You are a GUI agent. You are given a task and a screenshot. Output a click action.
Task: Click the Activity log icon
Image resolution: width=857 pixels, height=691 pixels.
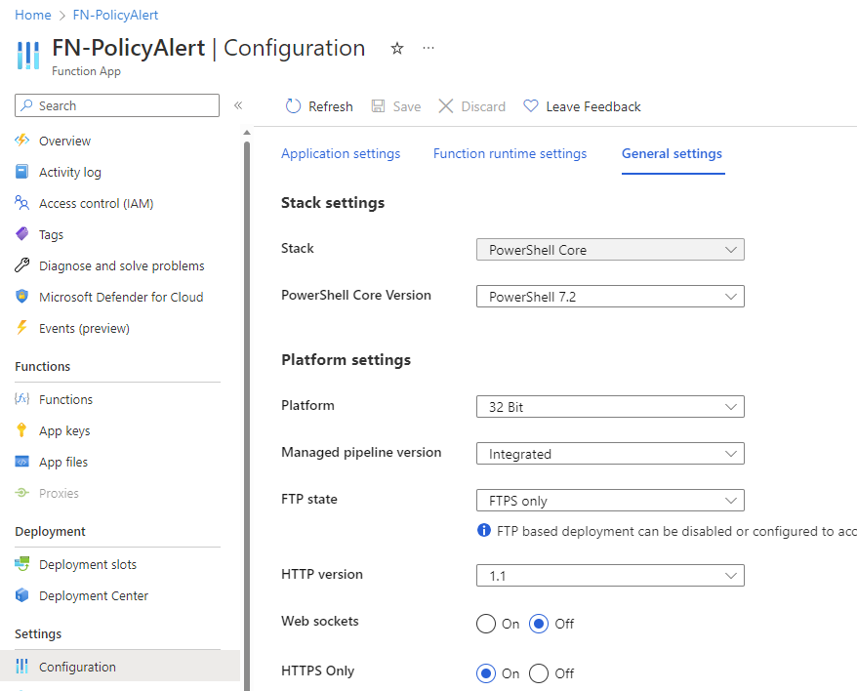click(x=21, y=172)
